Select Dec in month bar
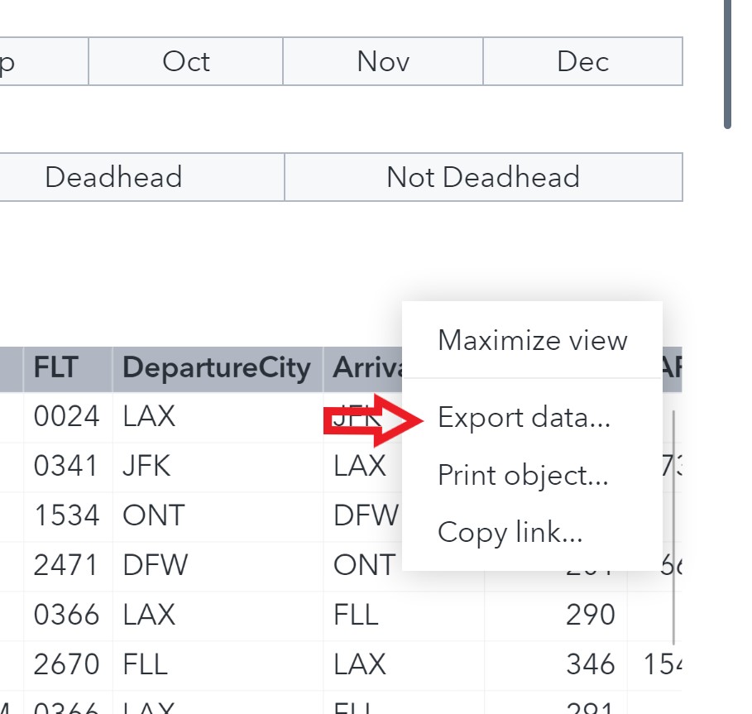The image size is (752, 714). tap(582, 61)
